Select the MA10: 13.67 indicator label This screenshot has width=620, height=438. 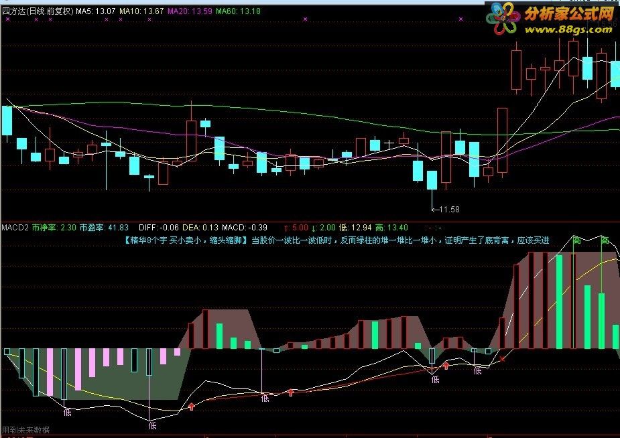(141, 11)
